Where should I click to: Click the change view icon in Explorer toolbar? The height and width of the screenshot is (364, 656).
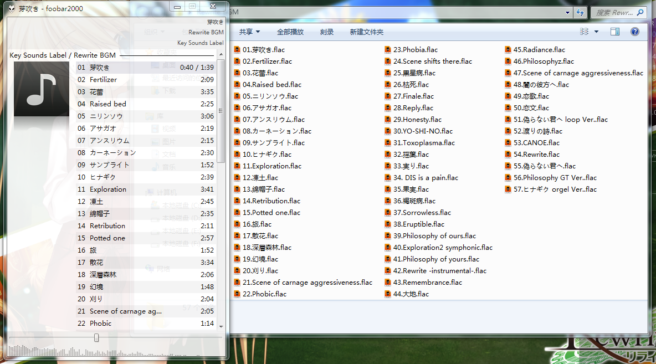click(584, 32)
